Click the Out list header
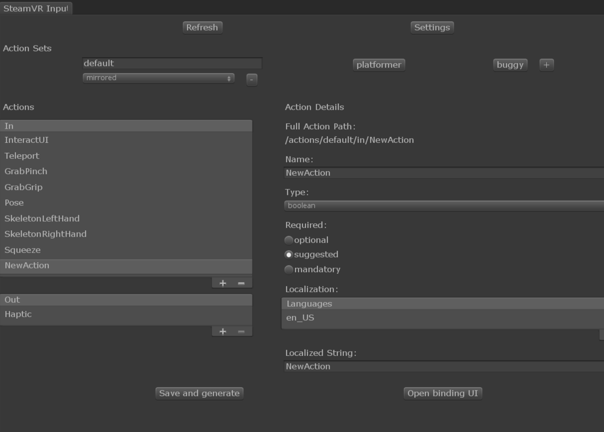604x432 pixels. pyautogui.click(x=126, y=300)
